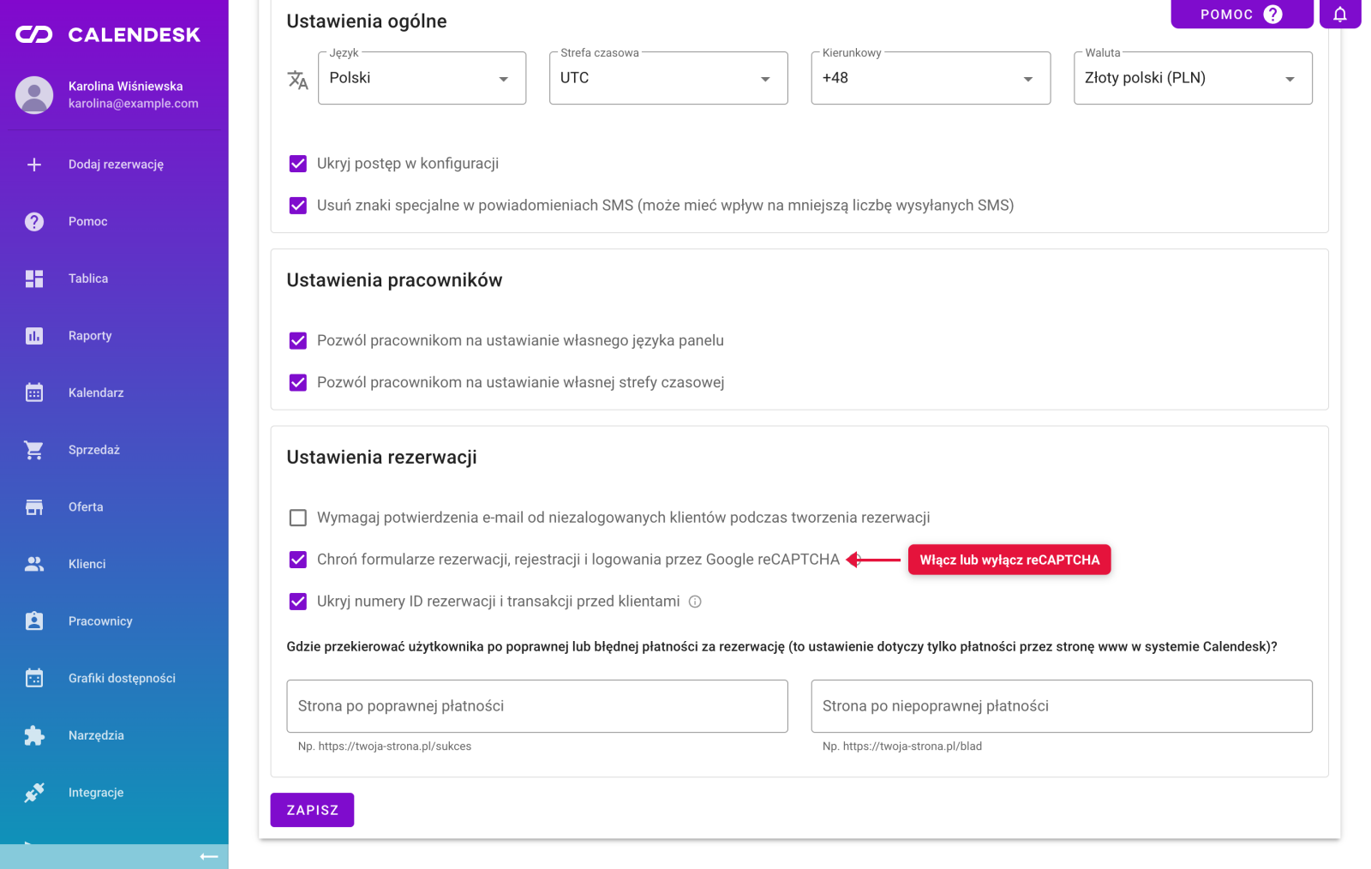The image size is (1371, 869).
Task: Open the Strefa czasowa dropdown showing UTC
Action: tap(668, 78)
